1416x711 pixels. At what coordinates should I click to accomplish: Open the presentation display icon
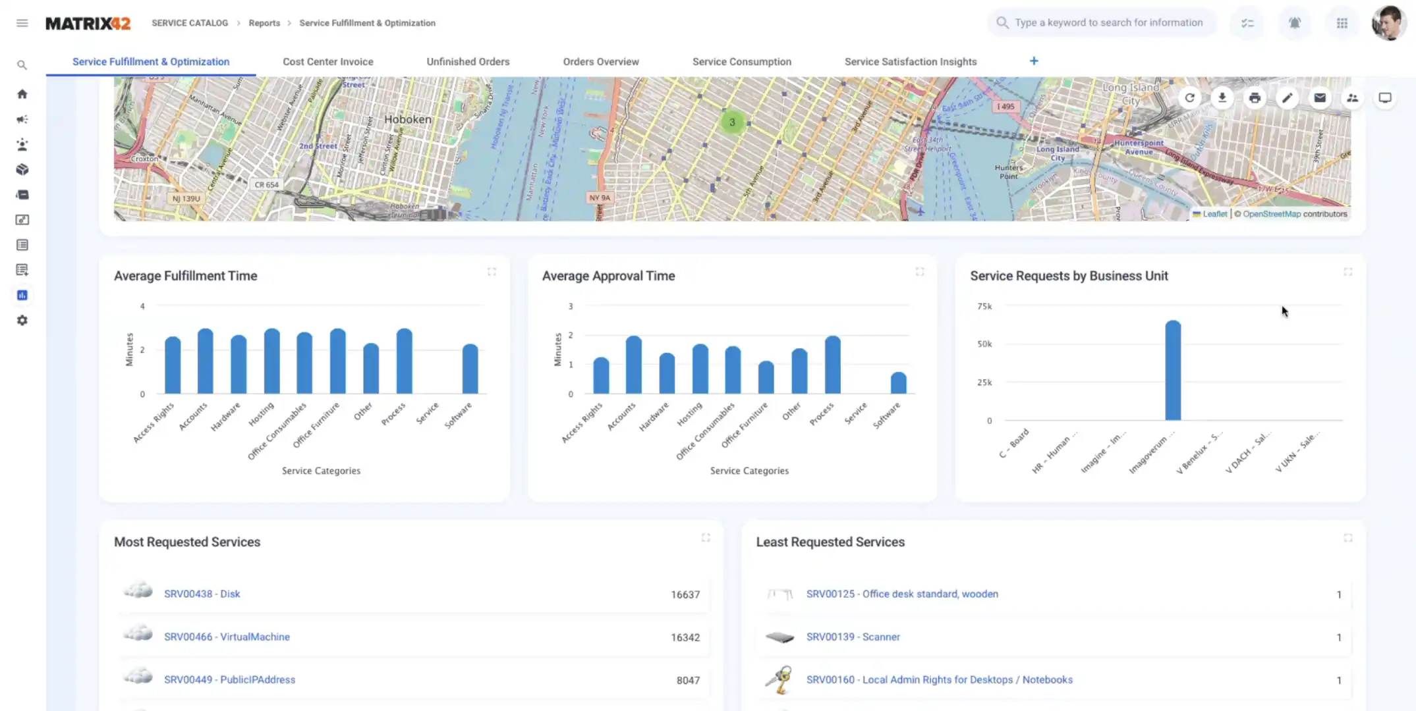[x=1384, y=97]
